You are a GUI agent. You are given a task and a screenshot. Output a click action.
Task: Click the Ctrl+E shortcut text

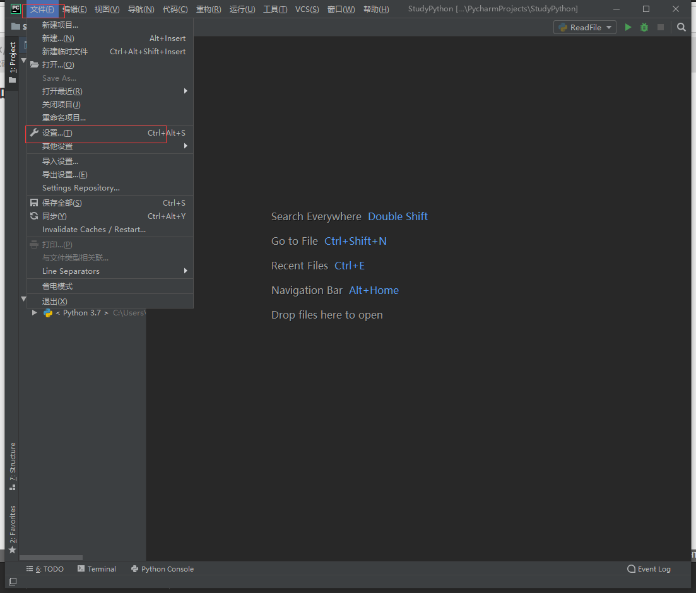point(350,266)
